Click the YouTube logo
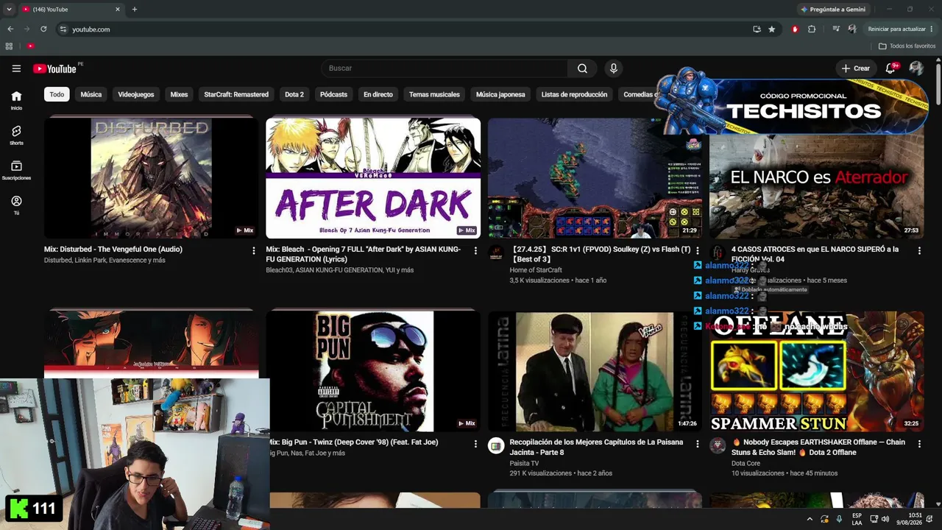This screenshot has width=942, height=530. 55,68
